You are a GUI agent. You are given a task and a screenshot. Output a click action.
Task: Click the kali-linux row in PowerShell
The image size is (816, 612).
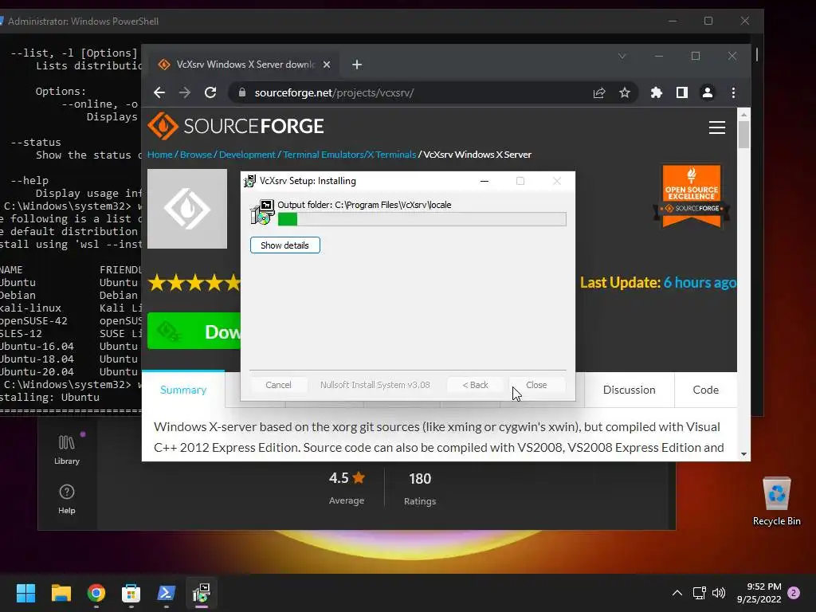click(x=71, y=308)
